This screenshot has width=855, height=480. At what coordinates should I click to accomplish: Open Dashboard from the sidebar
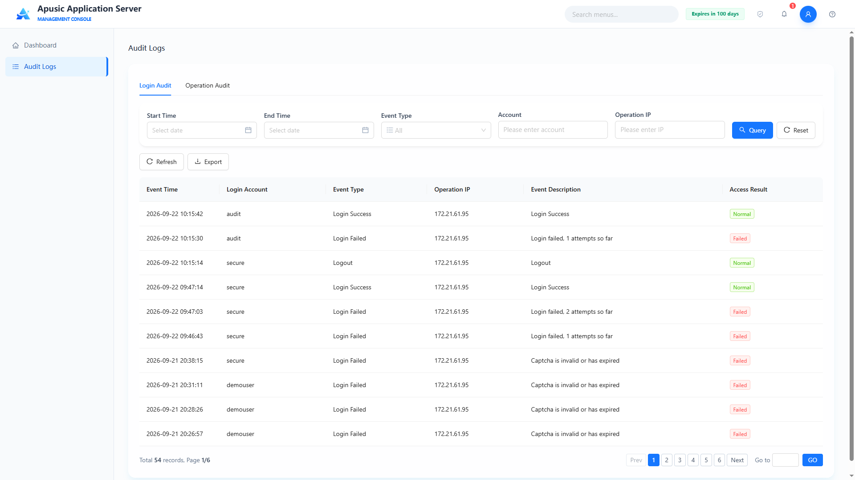click(x=57, y=45)
